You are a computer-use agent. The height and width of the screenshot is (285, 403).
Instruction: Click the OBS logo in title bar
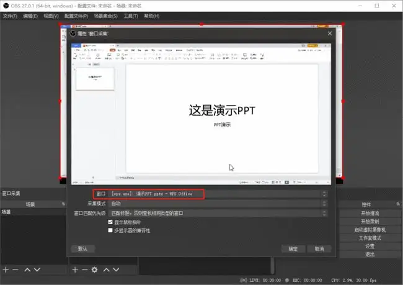(6, 6)
